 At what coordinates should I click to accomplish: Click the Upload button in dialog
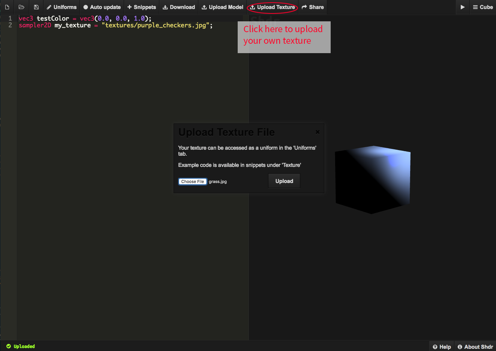(x=284, y=181)
